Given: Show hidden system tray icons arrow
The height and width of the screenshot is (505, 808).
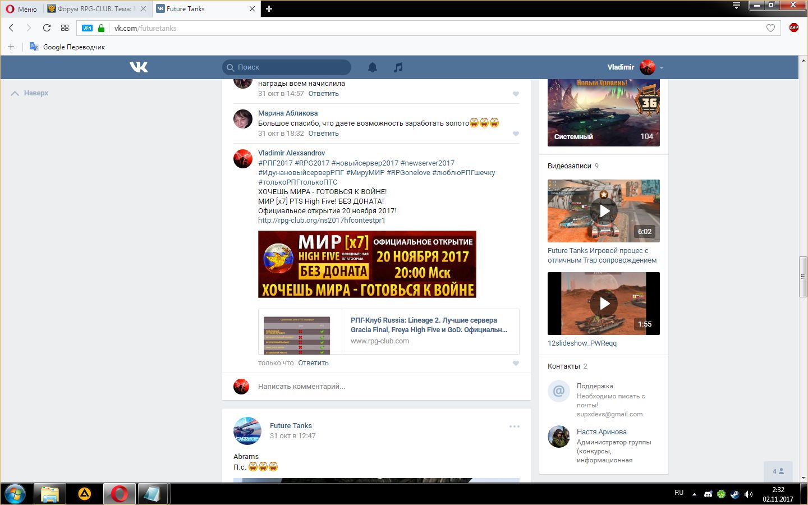Looking at the screenshot, I should tap(694, 494).
